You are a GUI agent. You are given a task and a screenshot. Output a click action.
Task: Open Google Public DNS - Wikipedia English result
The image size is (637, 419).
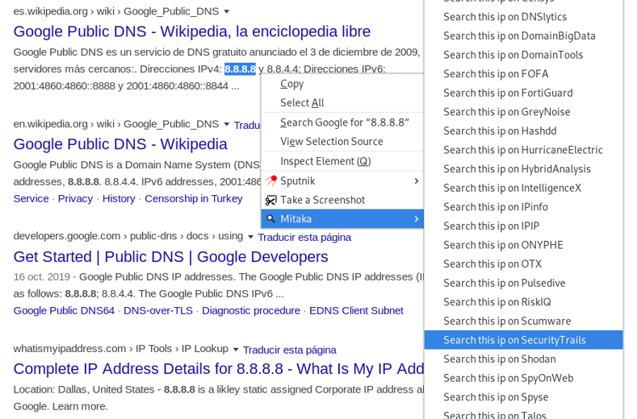[120, 144]
